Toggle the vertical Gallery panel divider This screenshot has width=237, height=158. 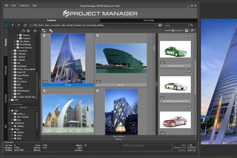tap(157, 84)
